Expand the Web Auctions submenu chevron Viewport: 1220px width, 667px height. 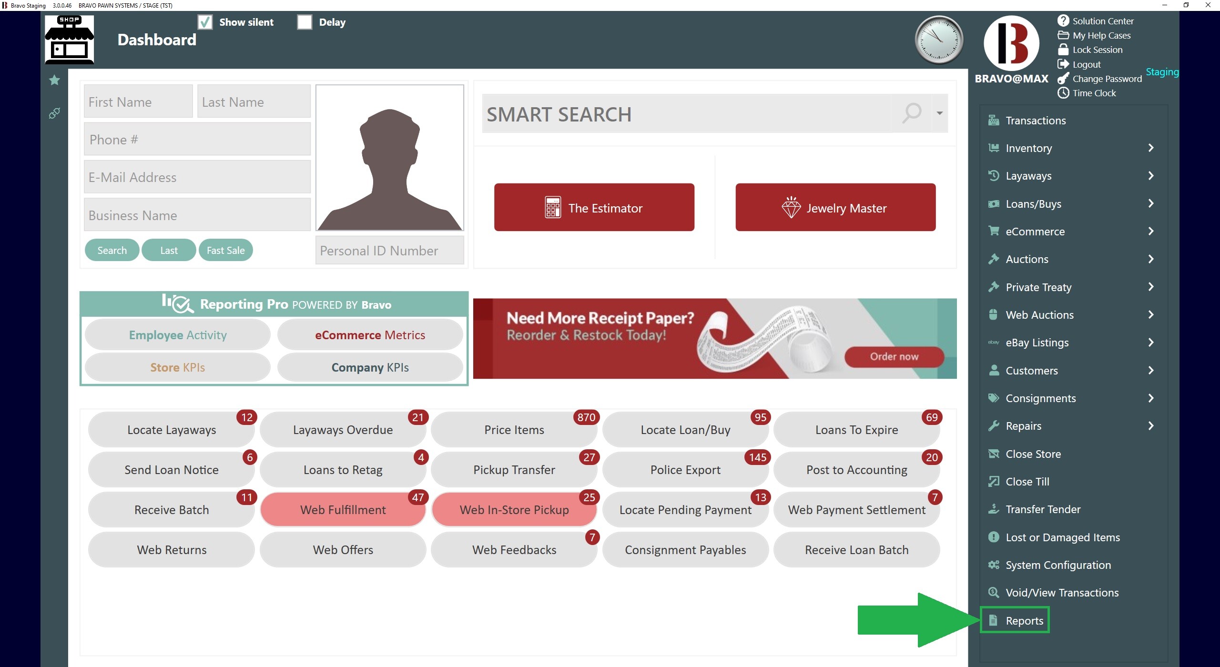(1151, 314)
